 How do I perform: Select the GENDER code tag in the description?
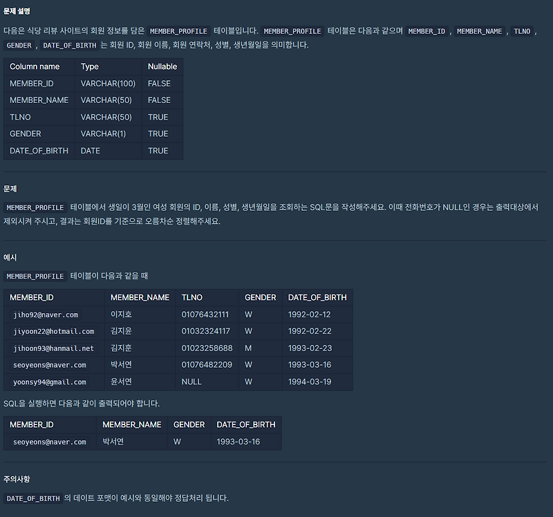(19, 46)
